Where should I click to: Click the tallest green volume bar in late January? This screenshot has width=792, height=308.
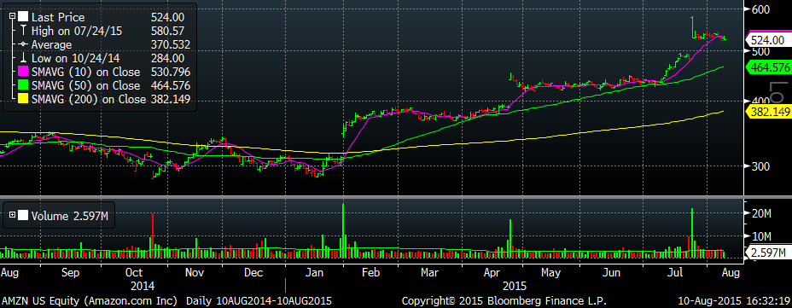click(343, 230)
